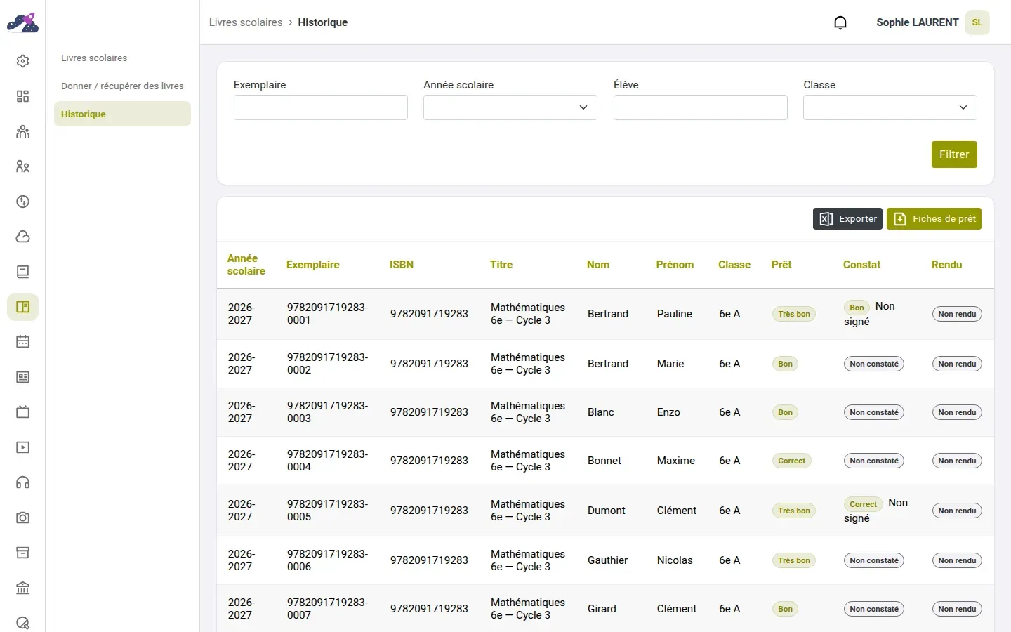
Task: Open the clock history icon in sidebar
Action: [x=22, y=202]
